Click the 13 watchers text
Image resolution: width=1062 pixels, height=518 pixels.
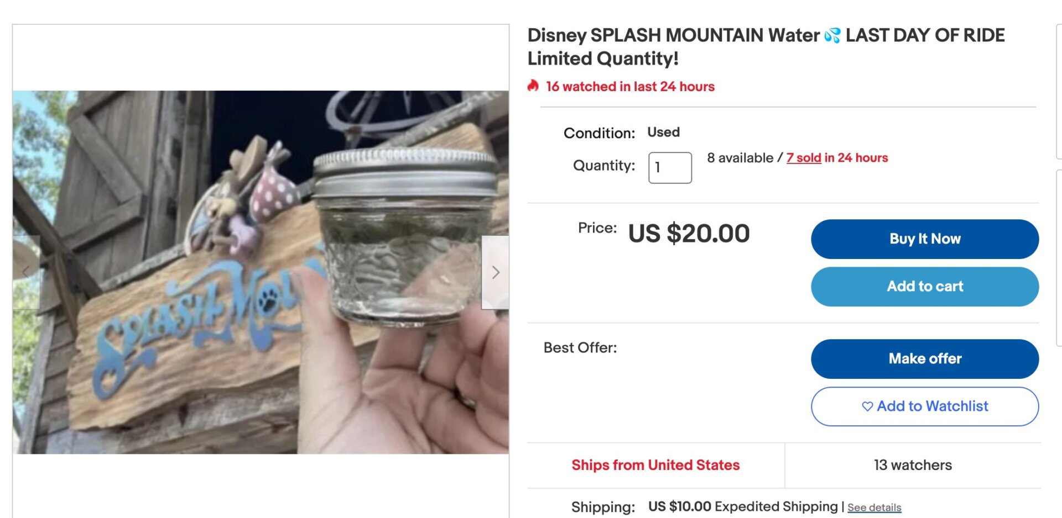click(x=912, y=465)
